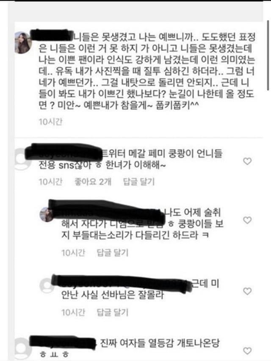Open redacted username before '트위터 메갈 페미'
Screen dimensions: 271x361
coord(64,152)
